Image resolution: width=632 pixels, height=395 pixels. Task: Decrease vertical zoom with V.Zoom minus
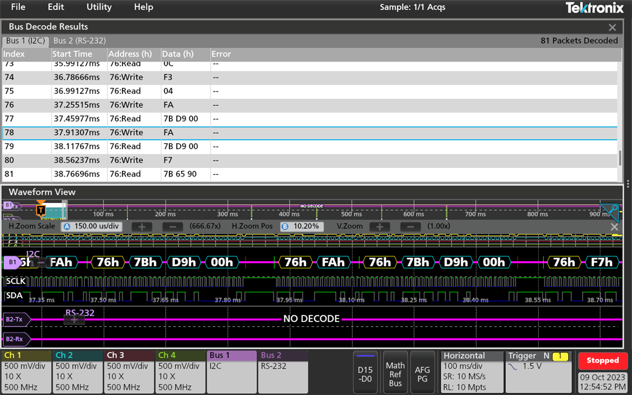click(410, 227)
